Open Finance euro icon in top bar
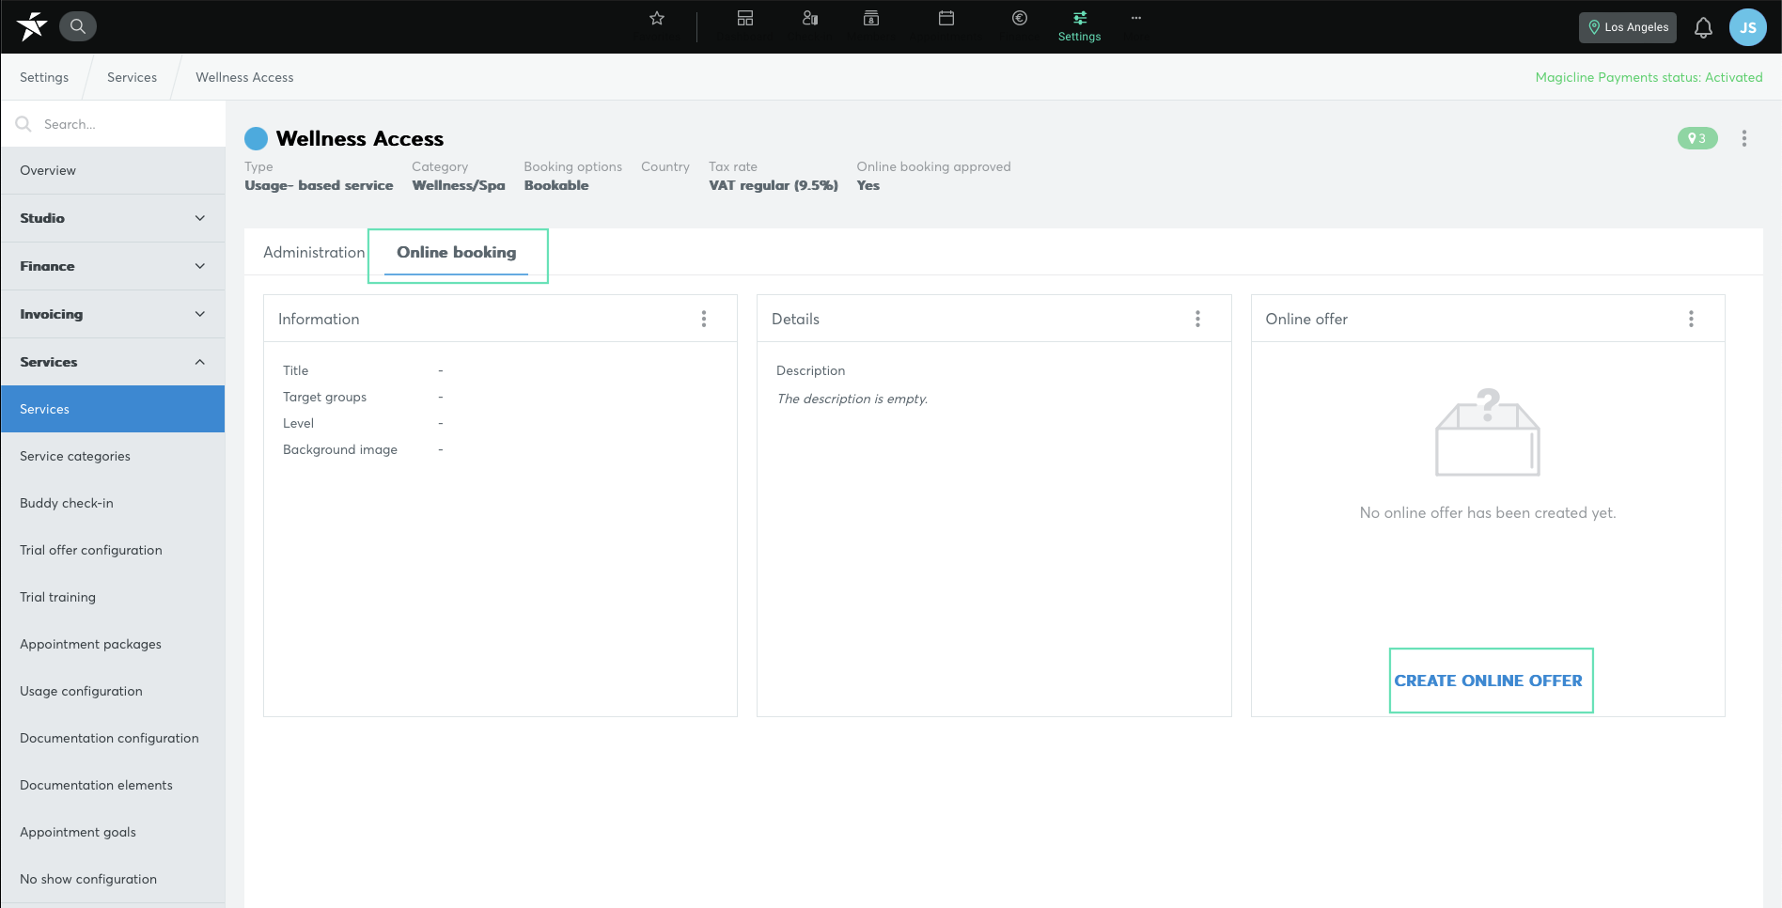 pyautogui.click(x=1020, y=18)
